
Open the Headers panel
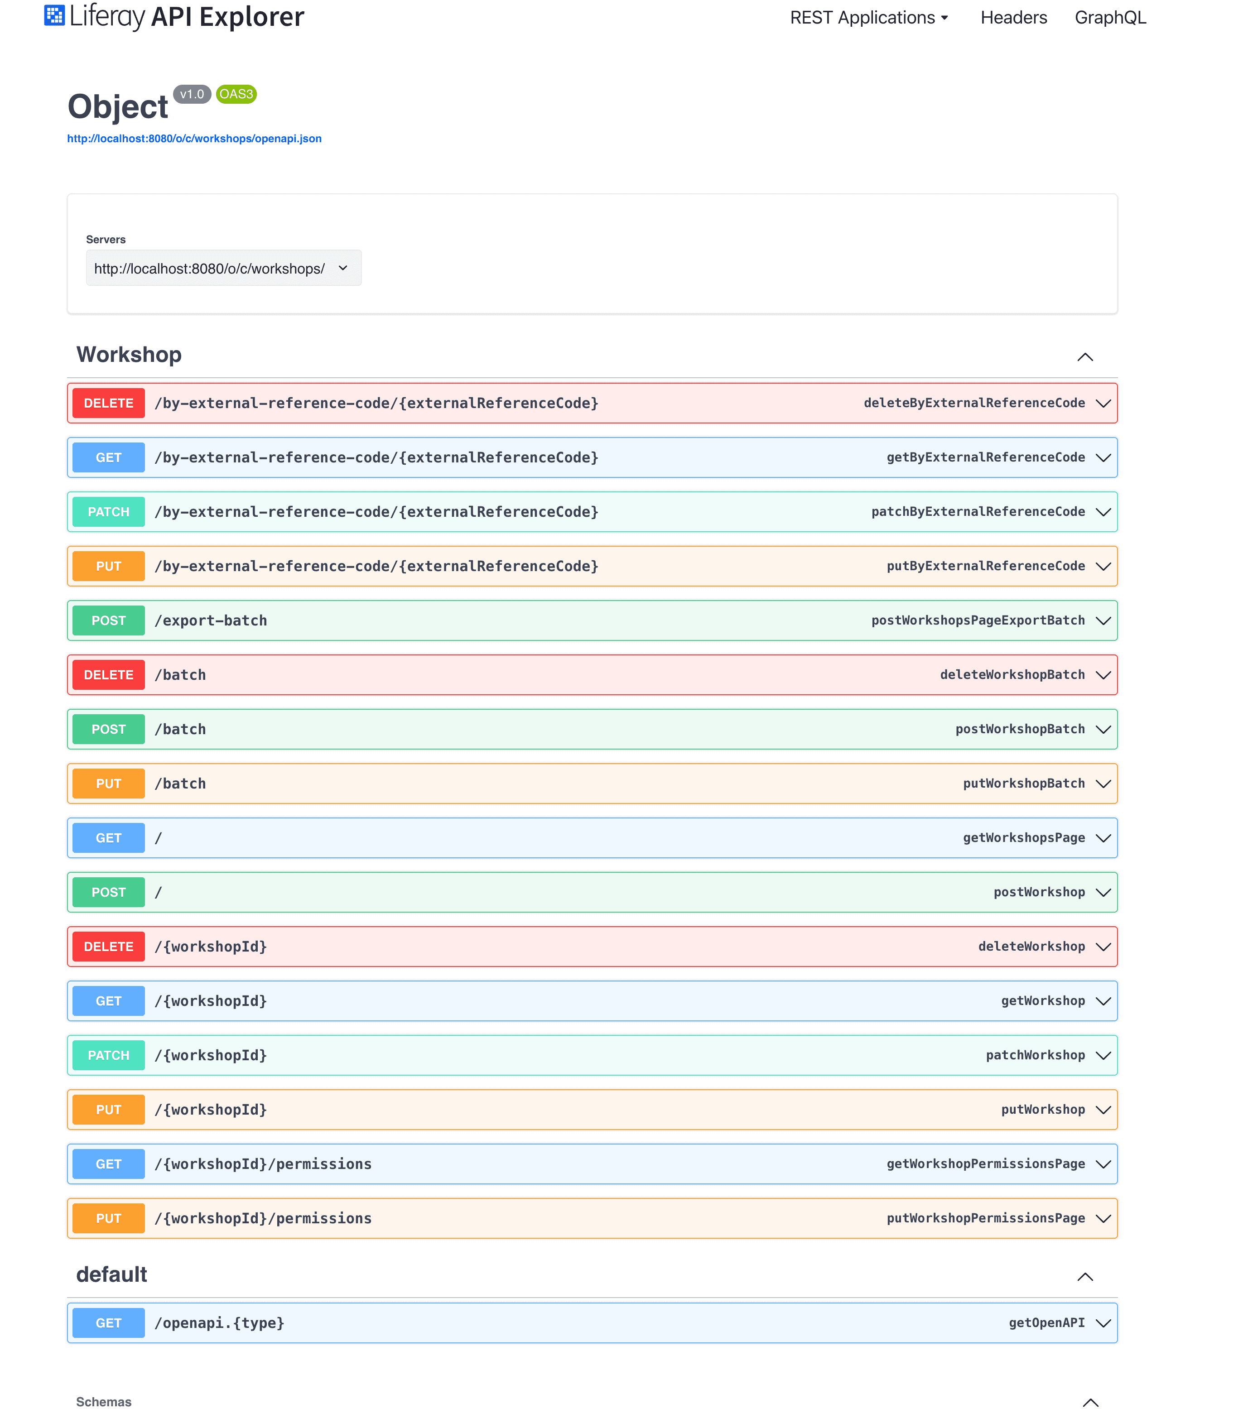(x=1013, y=17)
